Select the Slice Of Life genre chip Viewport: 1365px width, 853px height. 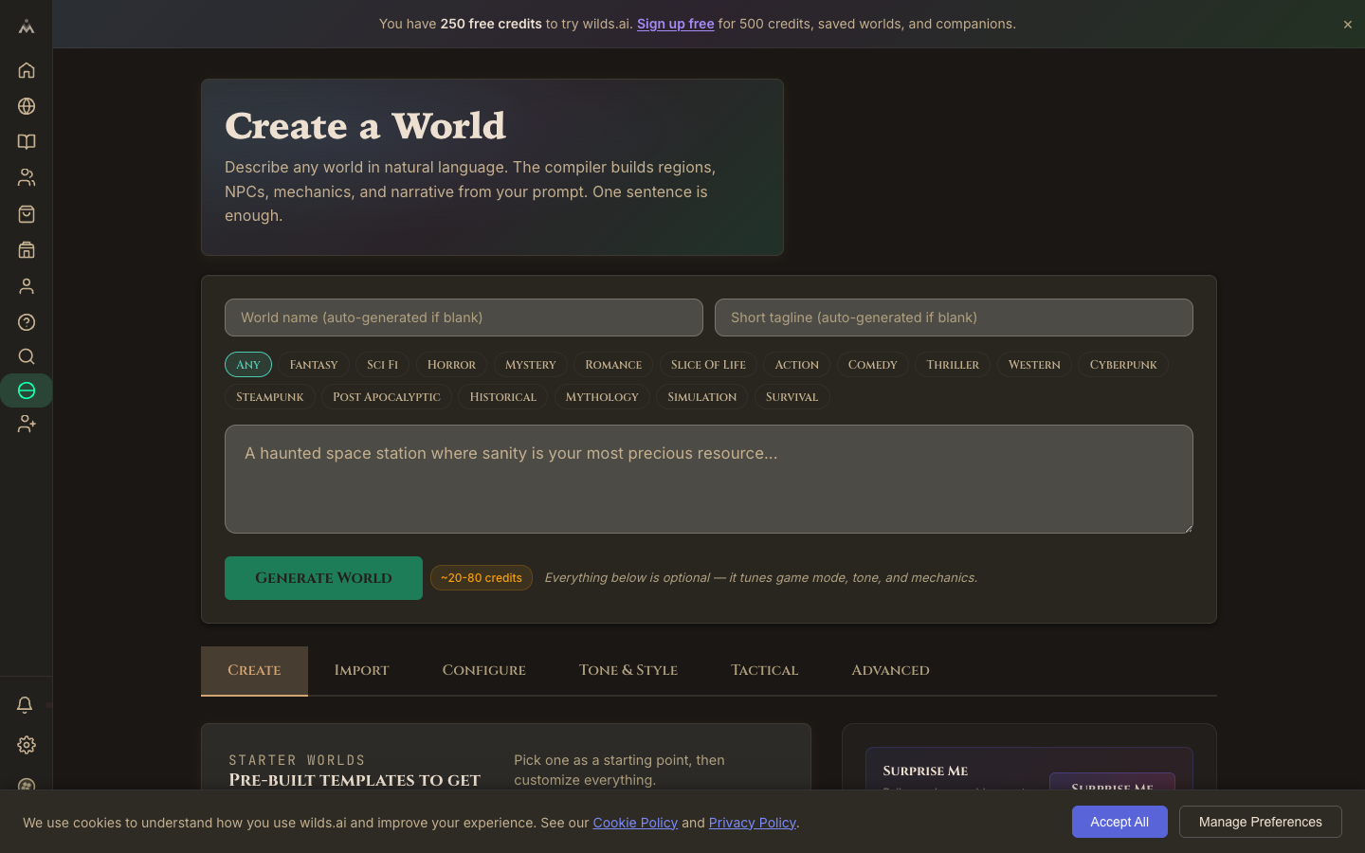[x=708, y=365]
